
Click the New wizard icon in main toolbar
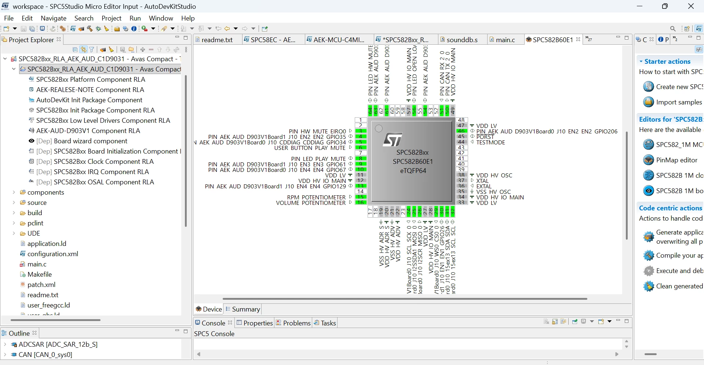tap(6, 29)
